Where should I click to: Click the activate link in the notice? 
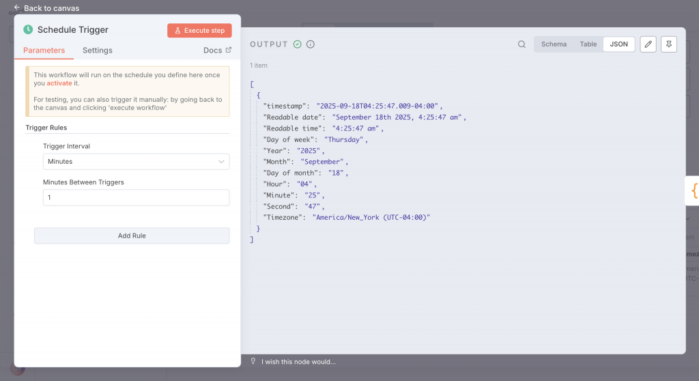click(x=59, y=83)
